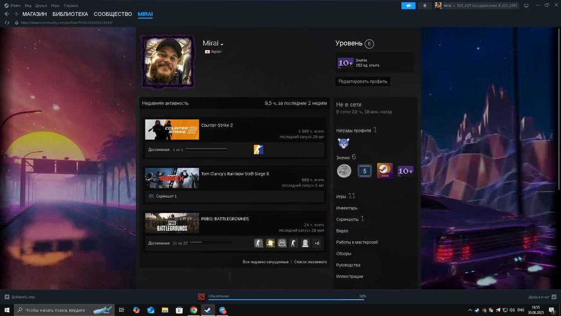Open the notifications bell icon

point(424,6)
